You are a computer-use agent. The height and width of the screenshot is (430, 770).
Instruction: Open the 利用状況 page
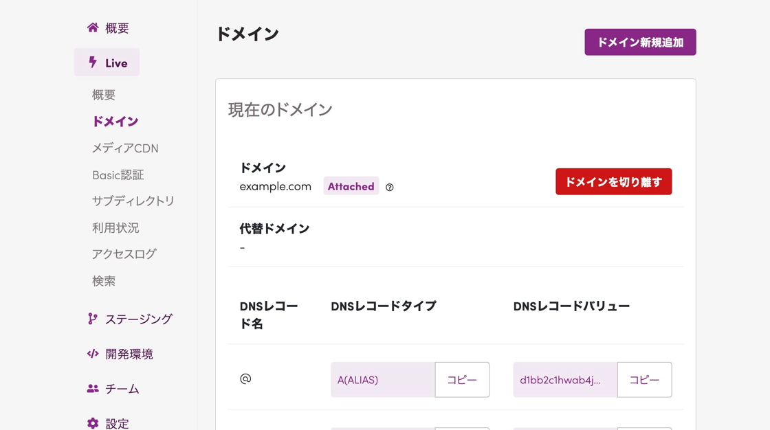115,228
